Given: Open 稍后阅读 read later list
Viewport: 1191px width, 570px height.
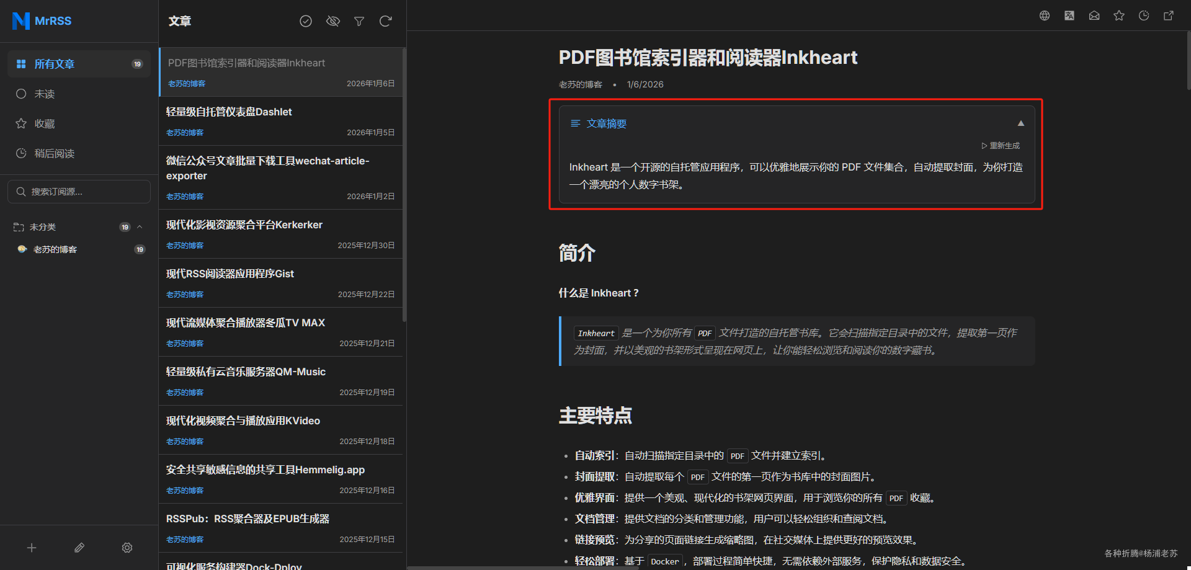Looking at the screenshot, I should tap(79, 153).
